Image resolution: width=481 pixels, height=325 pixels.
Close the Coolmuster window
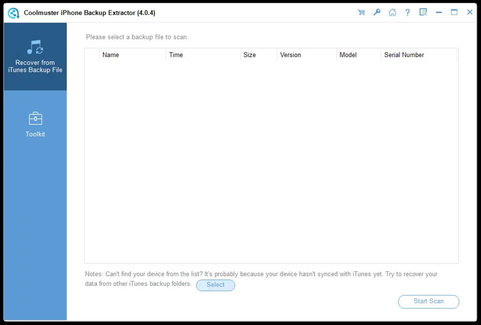pyautogui.click(x=470, y=13)
